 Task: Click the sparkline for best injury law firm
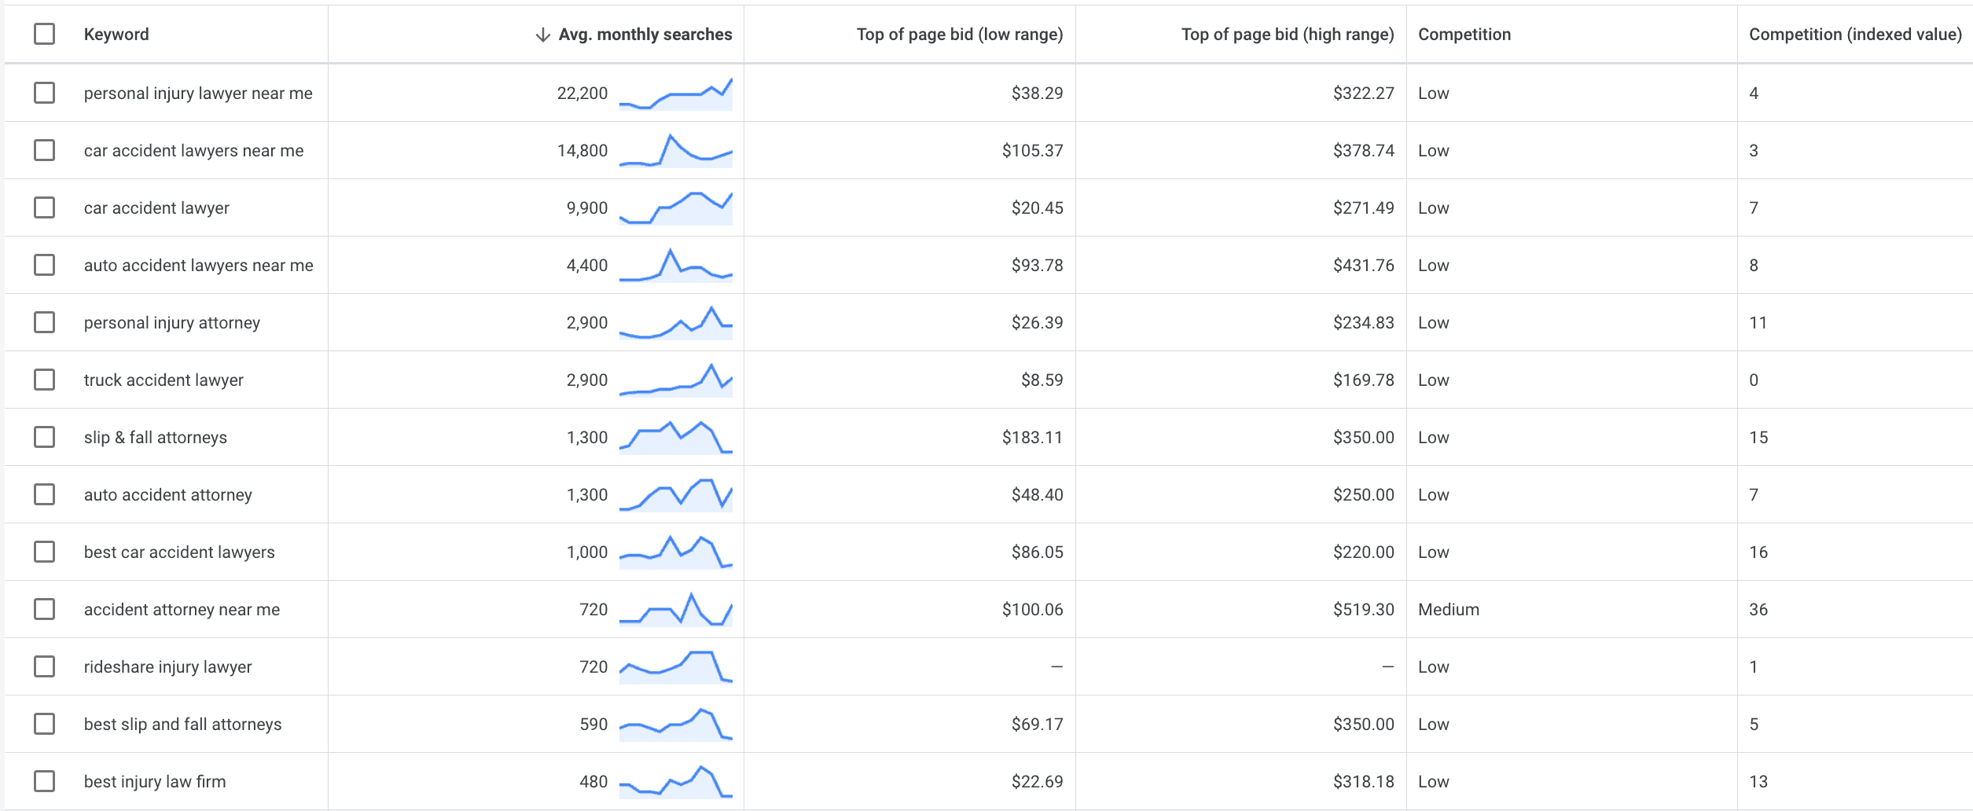click(675, 781)
